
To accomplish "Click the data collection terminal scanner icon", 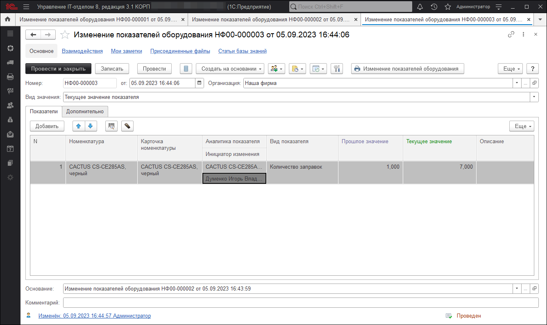I will (127, 126).
